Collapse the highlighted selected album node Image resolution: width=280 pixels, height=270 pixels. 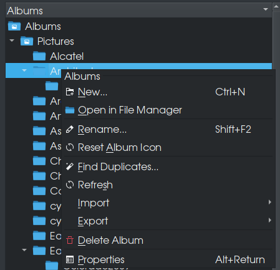coord(24,70)
